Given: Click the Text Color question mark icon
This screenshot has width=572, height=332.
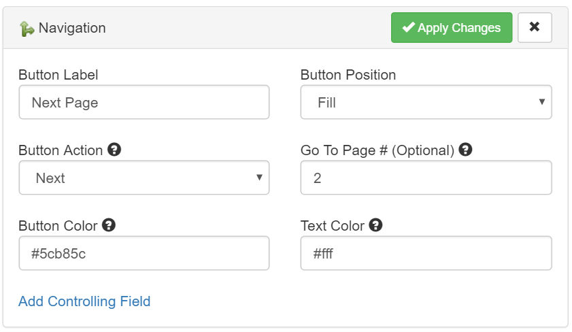Looking at the screenshot, I should [375, 225].
